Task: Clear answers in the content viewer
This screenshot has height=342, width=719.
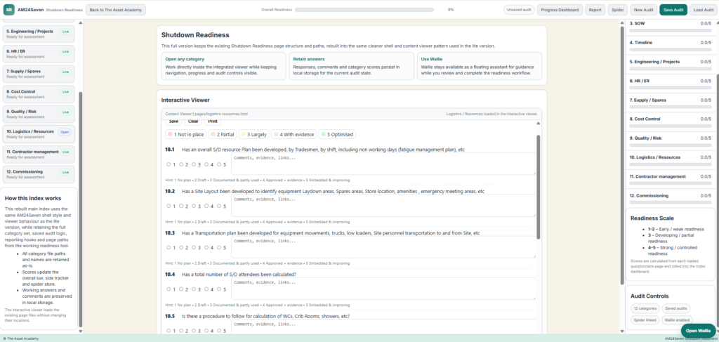Action: 193,121
